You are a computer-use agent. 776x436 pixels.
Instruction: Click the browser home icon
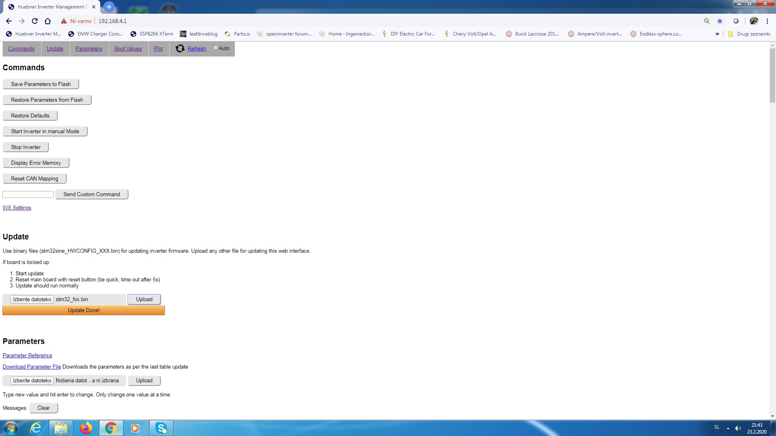pos(48,21)
